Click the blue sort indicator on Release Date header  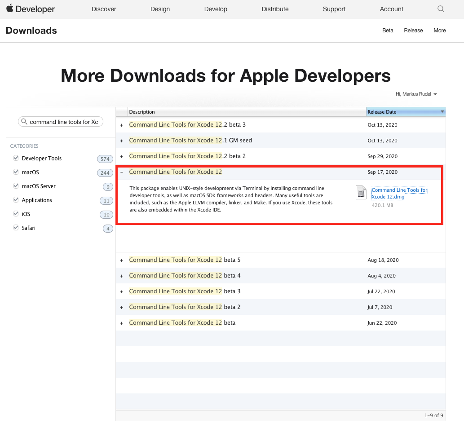[x=442, y=112]
